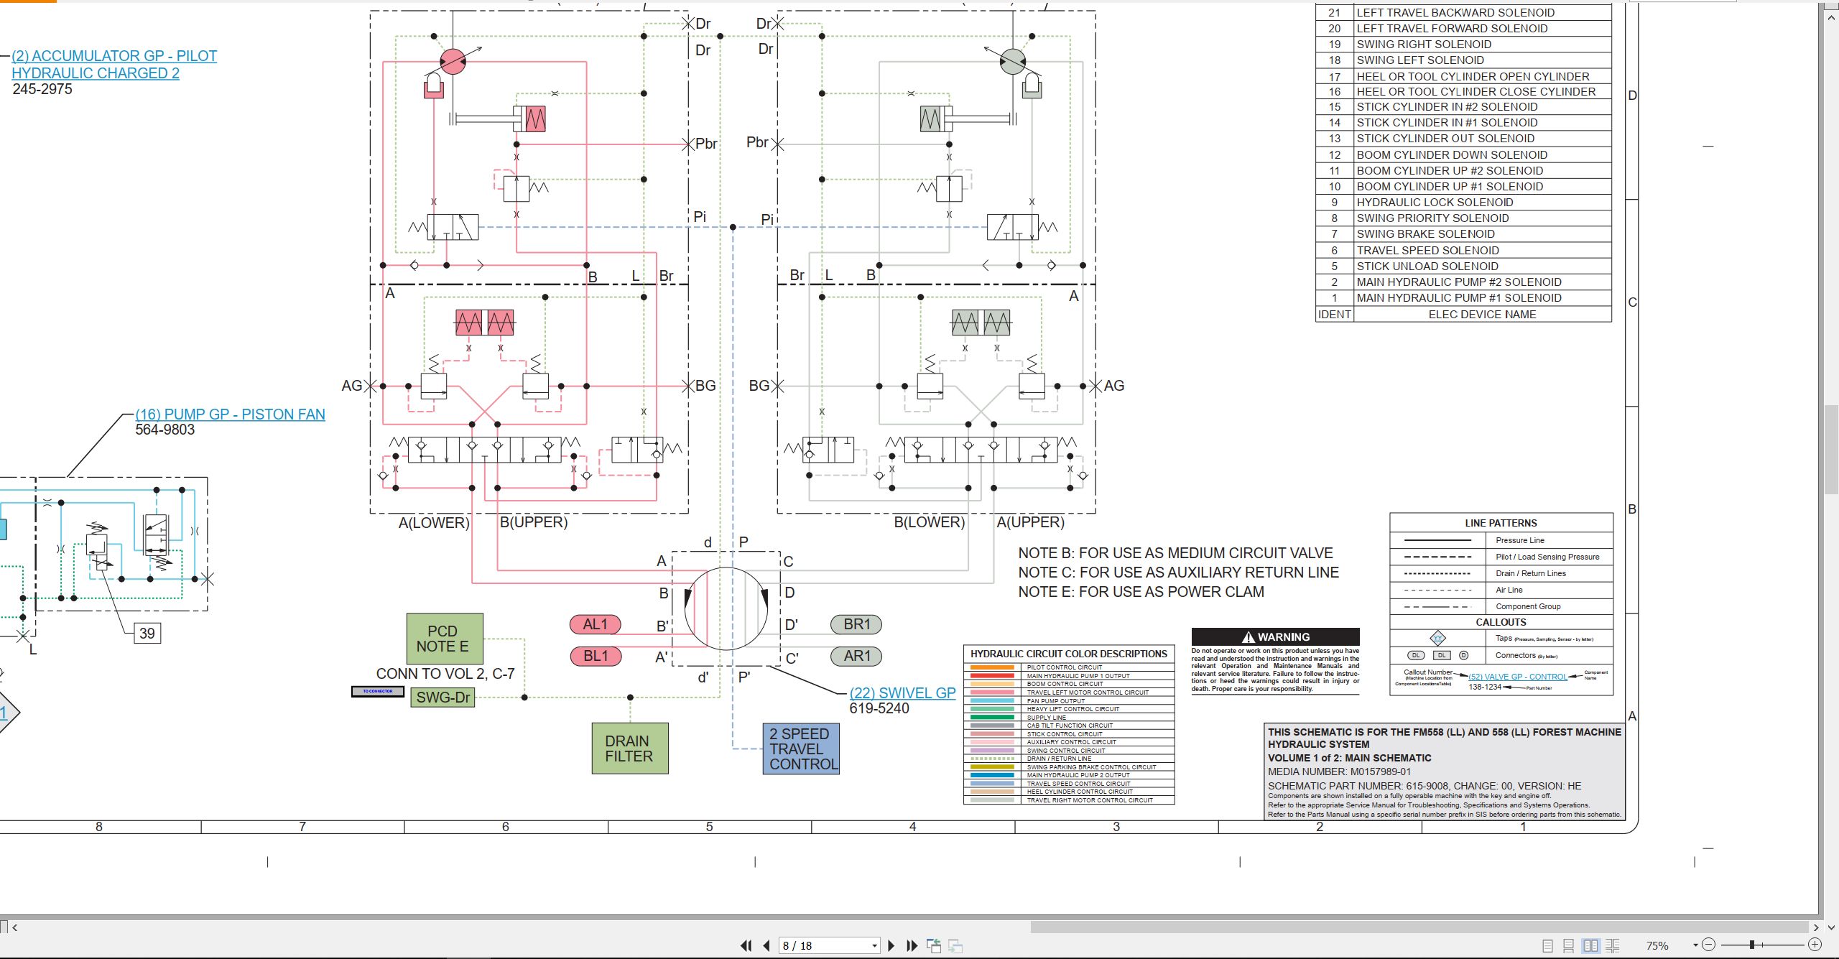This screenshot has height=959, width=1839.
Task: Jump to the last page
Action: coord(912,946)
